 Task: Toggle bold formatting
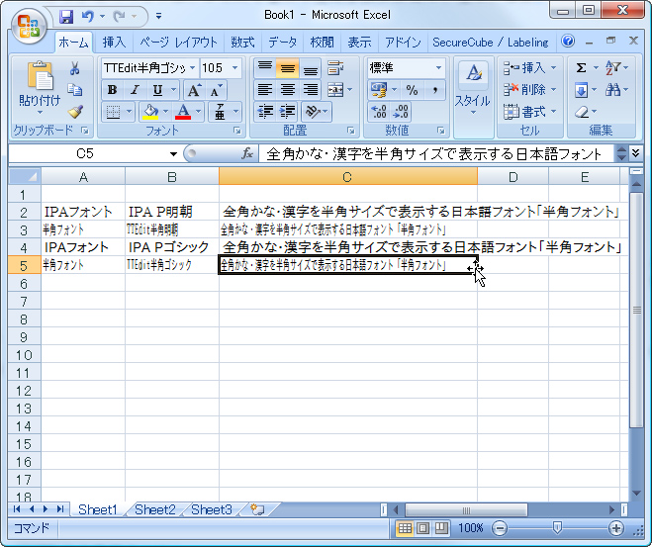point(112,90)
